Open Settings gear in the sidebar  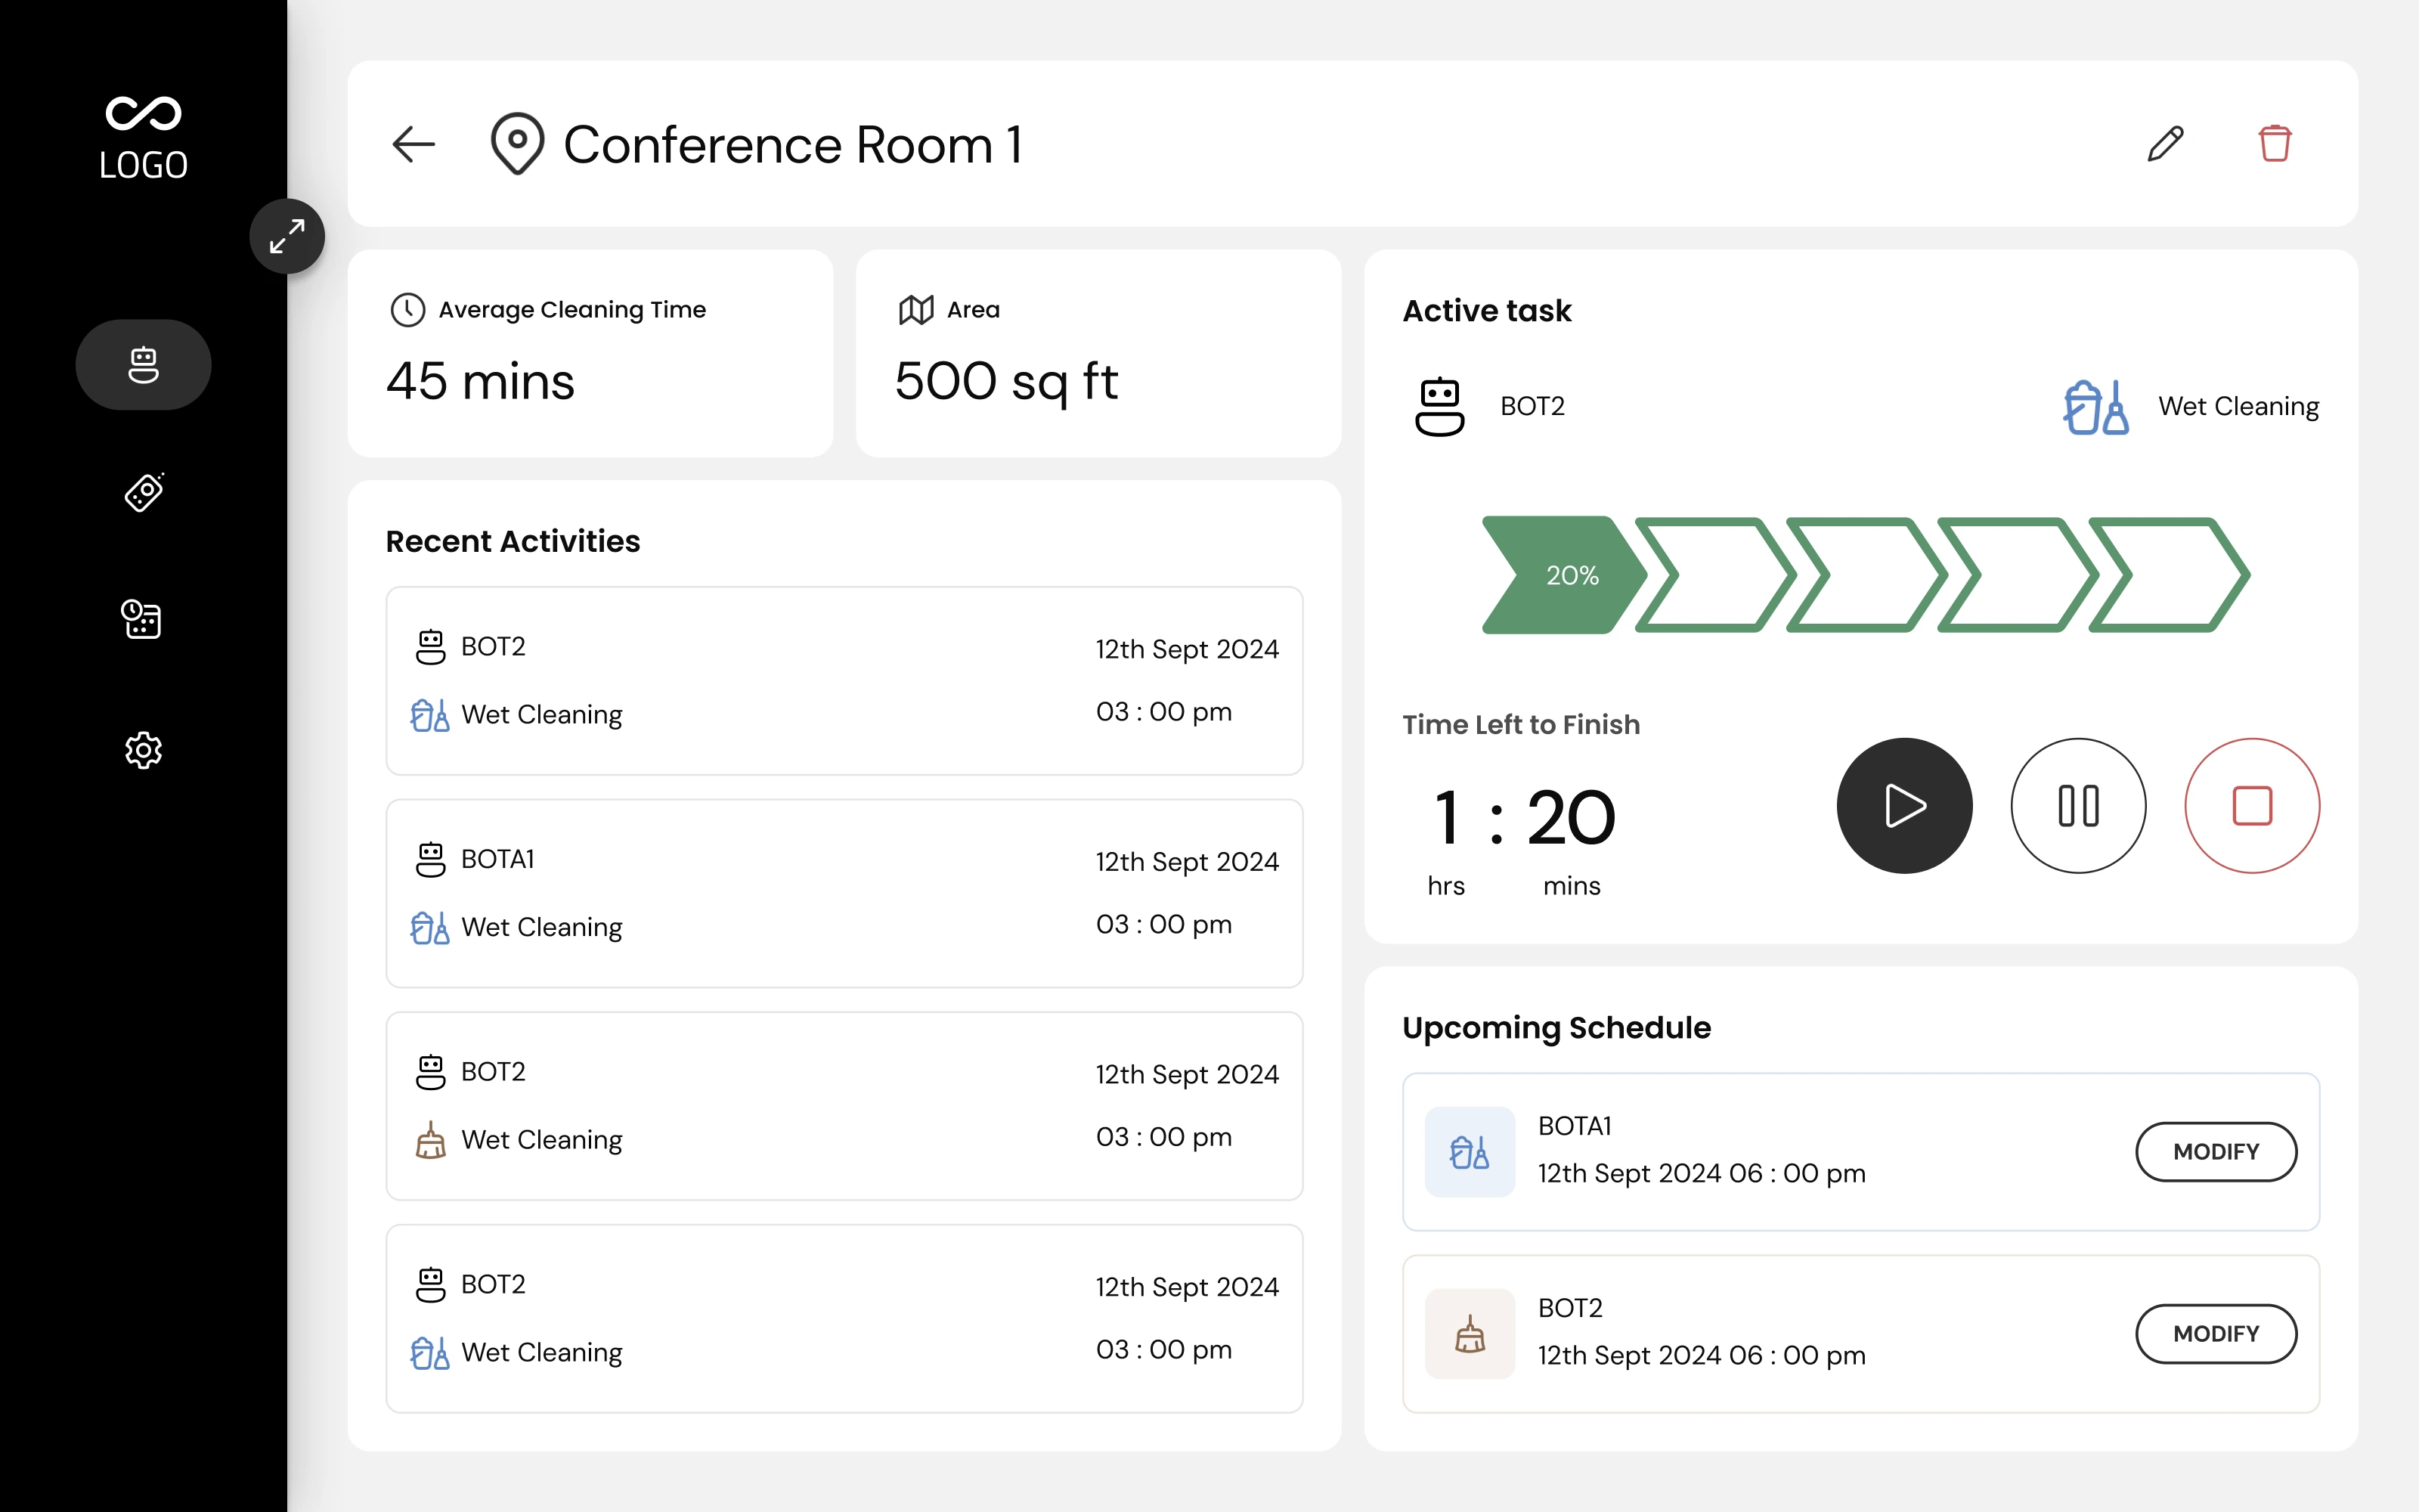click(144, 750)
